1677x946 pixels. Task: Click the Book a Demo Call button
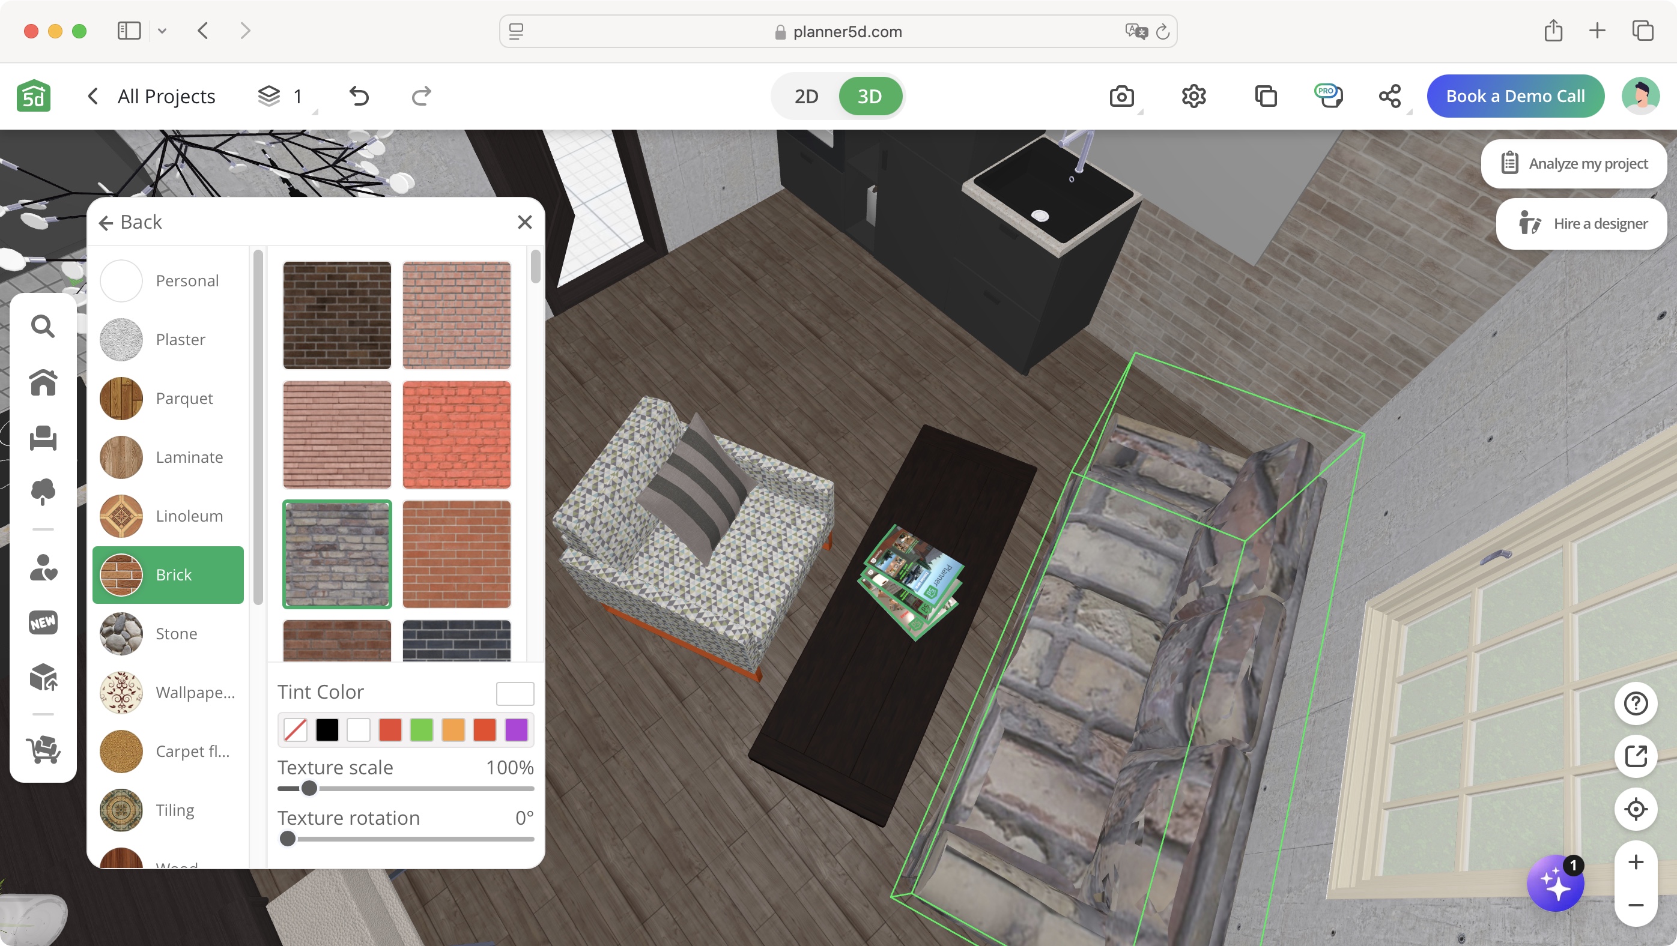click(x=1515, y=95)
